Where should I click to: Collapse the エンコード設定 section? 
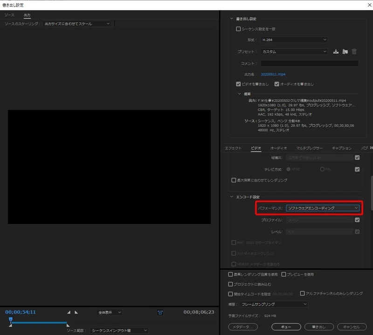[x=231, y=197]
